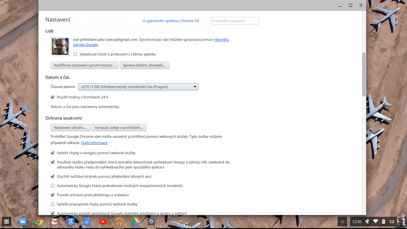Open the notification counter showing 0
Screen dimensions: 407x229
342,222
